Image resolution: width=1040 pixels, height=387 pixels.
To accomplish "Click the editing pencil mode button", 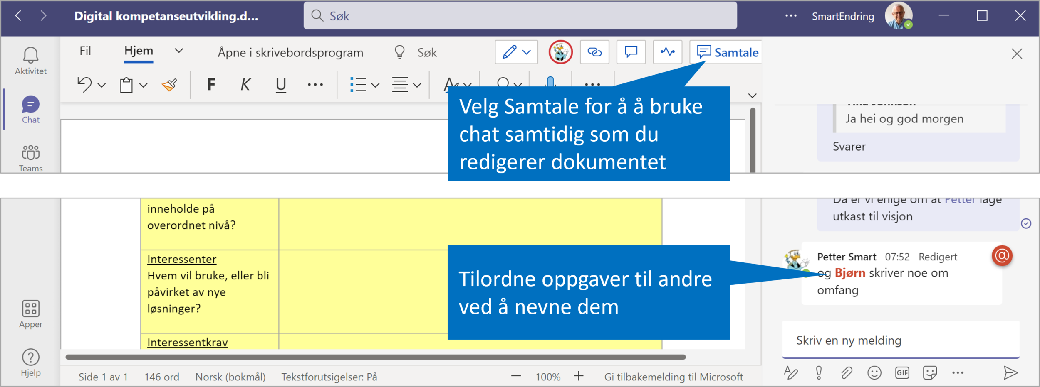I will click(x=510, y=52).
